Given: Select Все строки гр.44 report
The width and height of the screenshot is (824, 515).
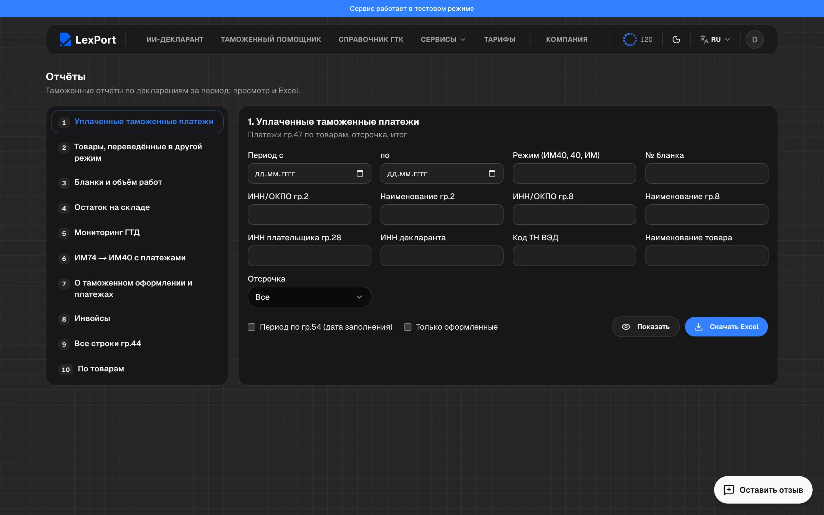Looking at the screenshot, I should 137,344.
